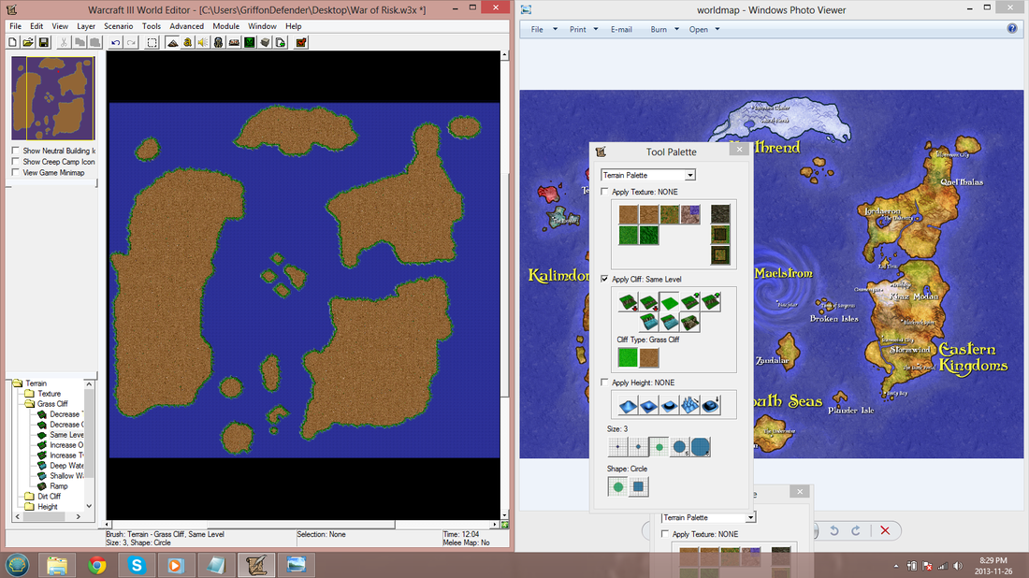1029x578 pixels.
Task: Choose the Smooth height tool
Action: (710, 406)
